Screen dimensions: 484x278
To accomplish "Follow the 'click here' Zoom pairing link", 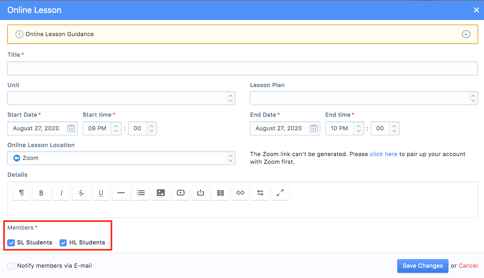I will (x=383, y=154).
